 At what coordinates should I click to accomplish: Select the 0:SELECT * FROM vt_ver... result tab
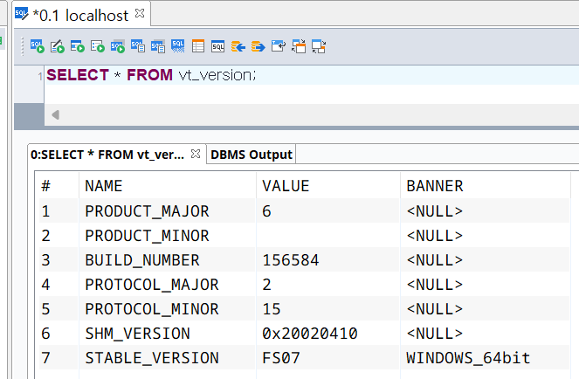click(107, 155)
